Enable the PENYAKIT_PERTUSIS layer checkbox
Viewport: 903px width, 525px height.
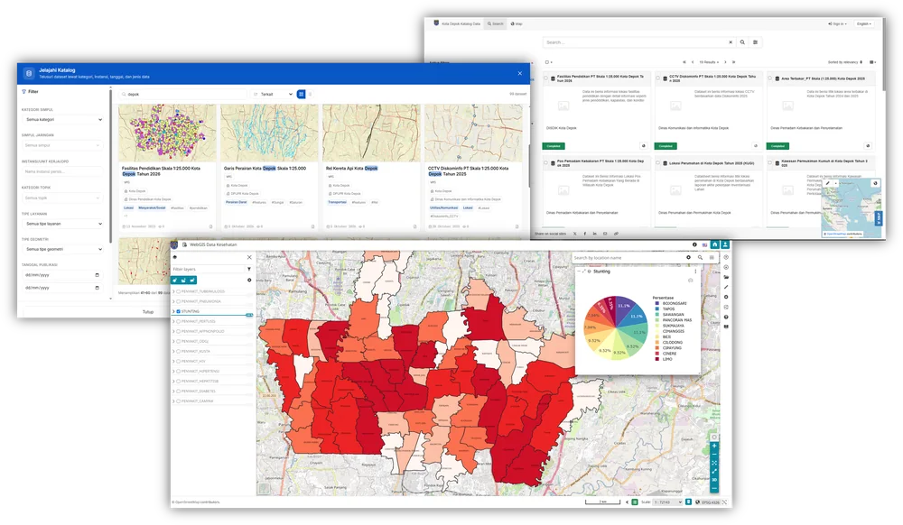click(x=179, y=321)
